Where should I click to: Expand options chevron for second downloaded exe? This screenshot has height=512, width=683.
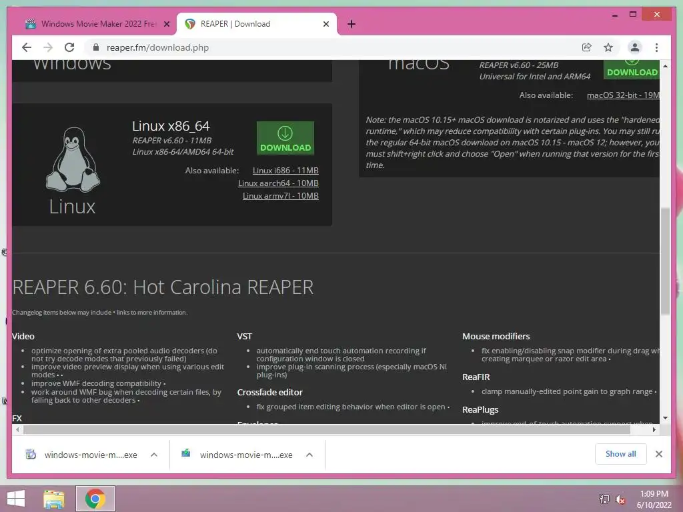pyautogui.click(x=309, y=455)
